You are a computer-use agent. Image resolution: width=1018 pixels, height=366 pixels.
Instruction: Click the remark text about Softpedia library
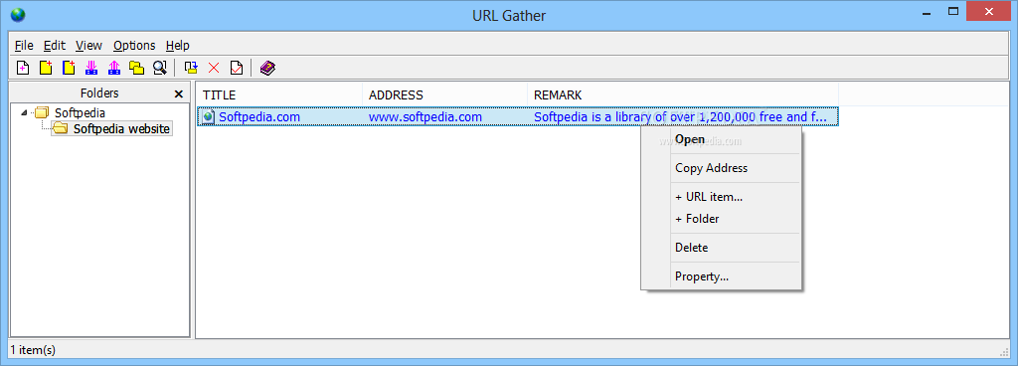click(x=680, y=116)
